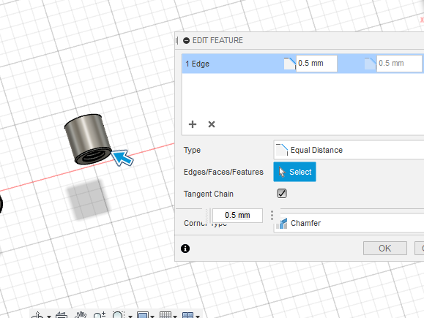Activate the Orbit tool in the navigation bar

click(37, 315)
